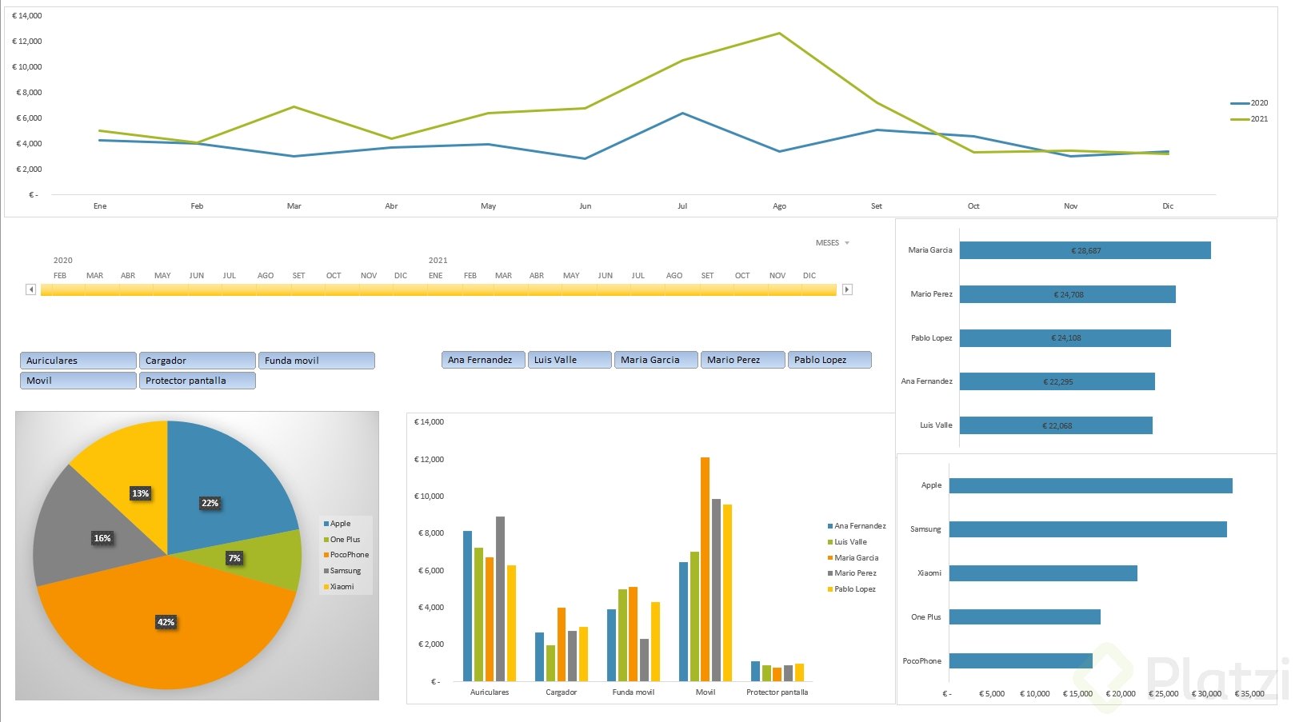Click the Xiaomi brand sales bar

[1043, 573]
